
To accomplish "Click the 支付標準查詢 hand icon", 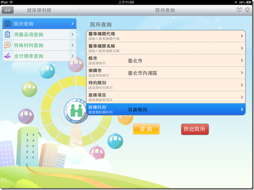I will [7, 56].
